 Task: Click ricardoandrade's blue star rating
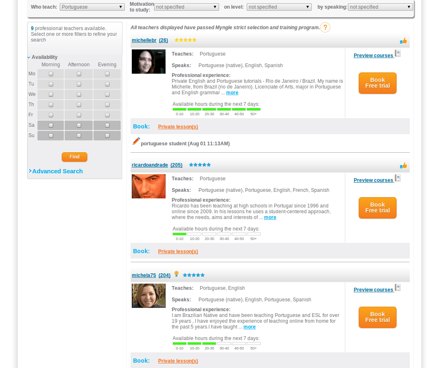200,165
